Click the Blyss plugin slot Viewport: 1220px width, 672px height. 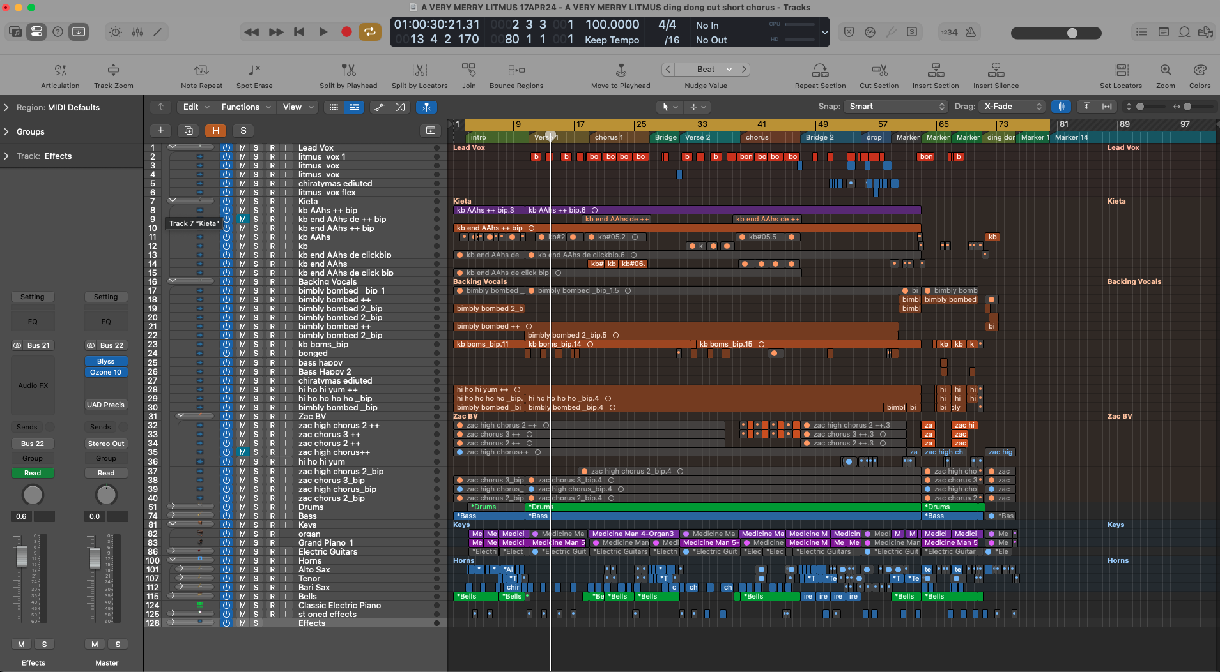(106, 362)
